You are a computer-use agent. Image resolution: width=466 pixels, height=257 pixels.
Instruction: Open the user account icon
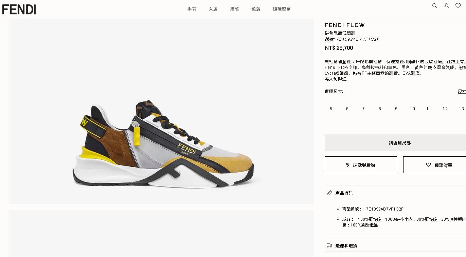(446, 6)
